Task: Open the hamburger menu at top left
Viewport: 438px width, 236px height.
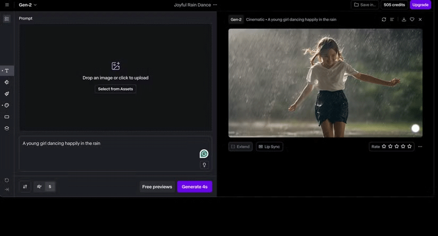Action: coord(6,5)
